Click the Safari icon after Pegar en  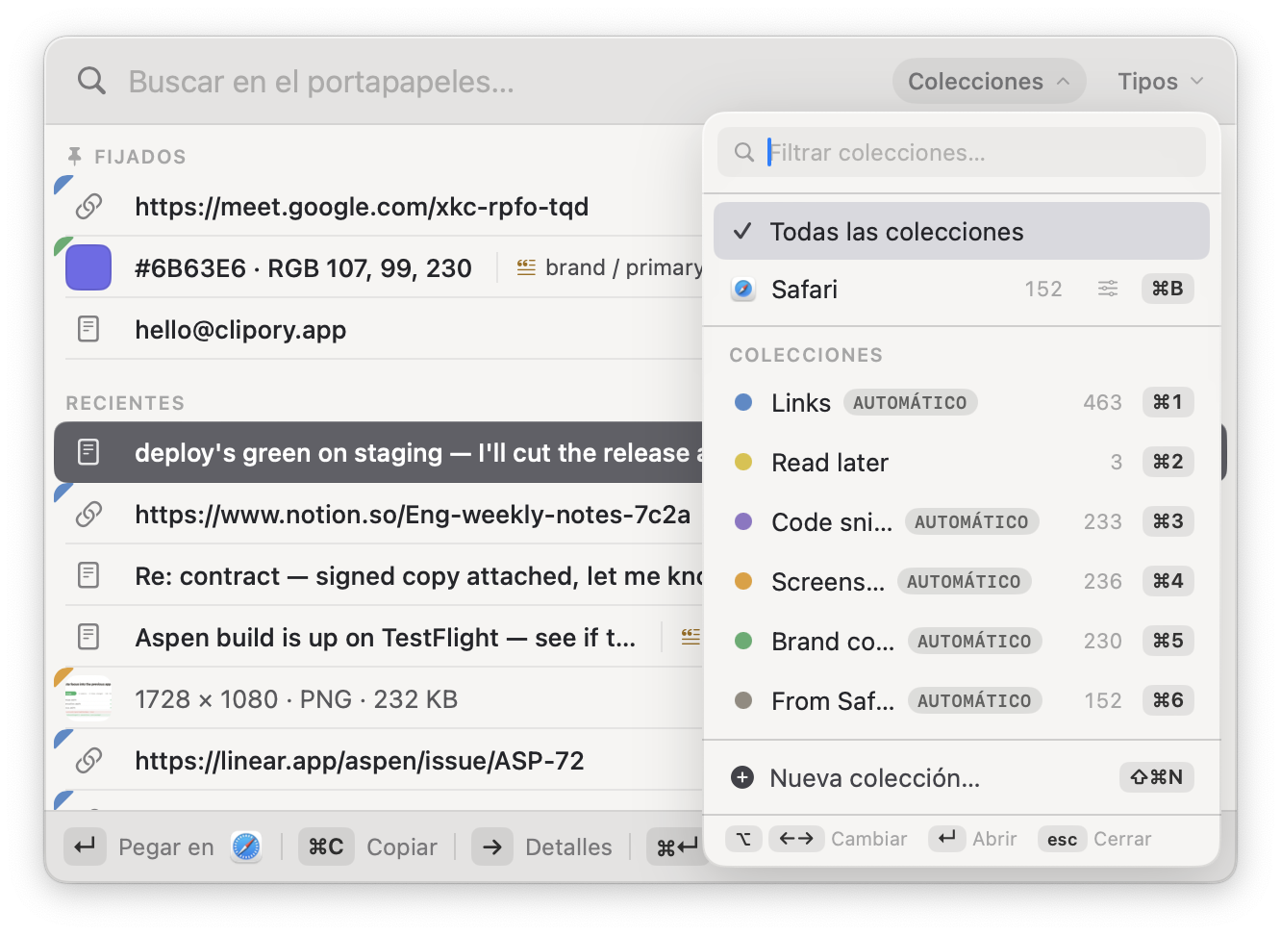tap(246, 847)
